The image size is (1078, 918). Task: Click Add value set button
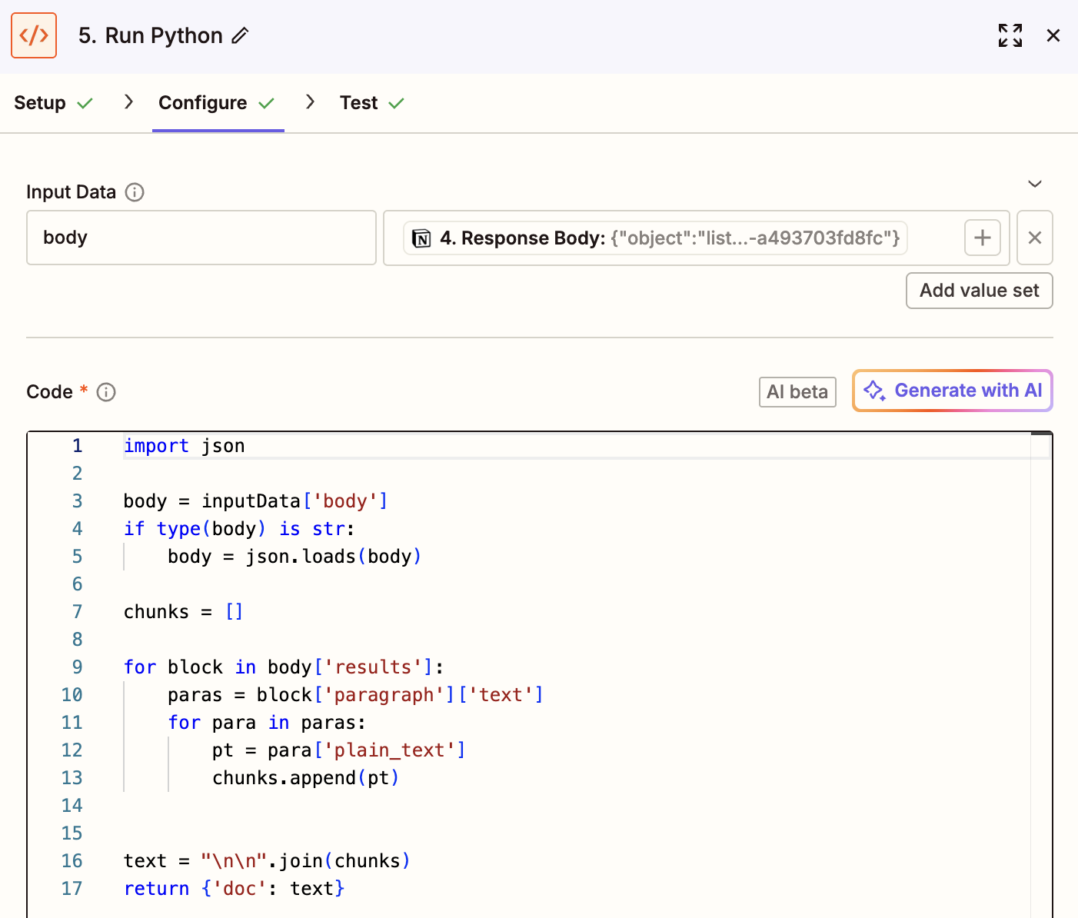coord(979,291)
